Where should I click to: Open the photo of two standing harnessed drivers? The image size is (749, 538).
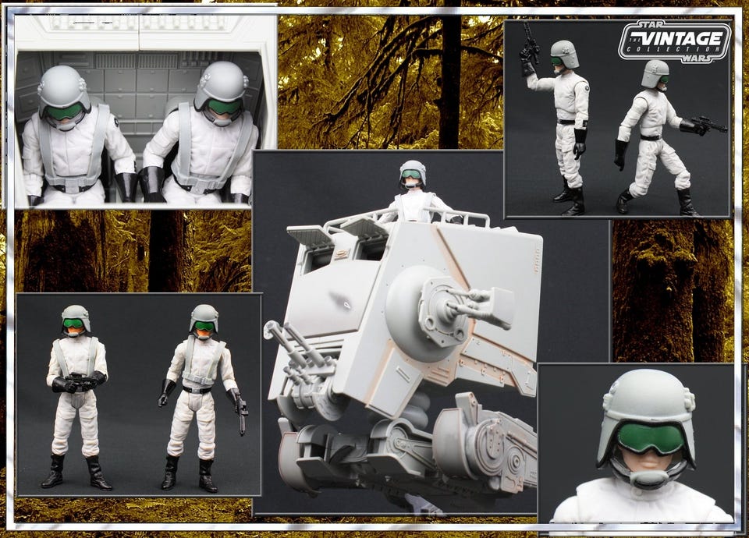pyautogui.click(x=139, y=395)
